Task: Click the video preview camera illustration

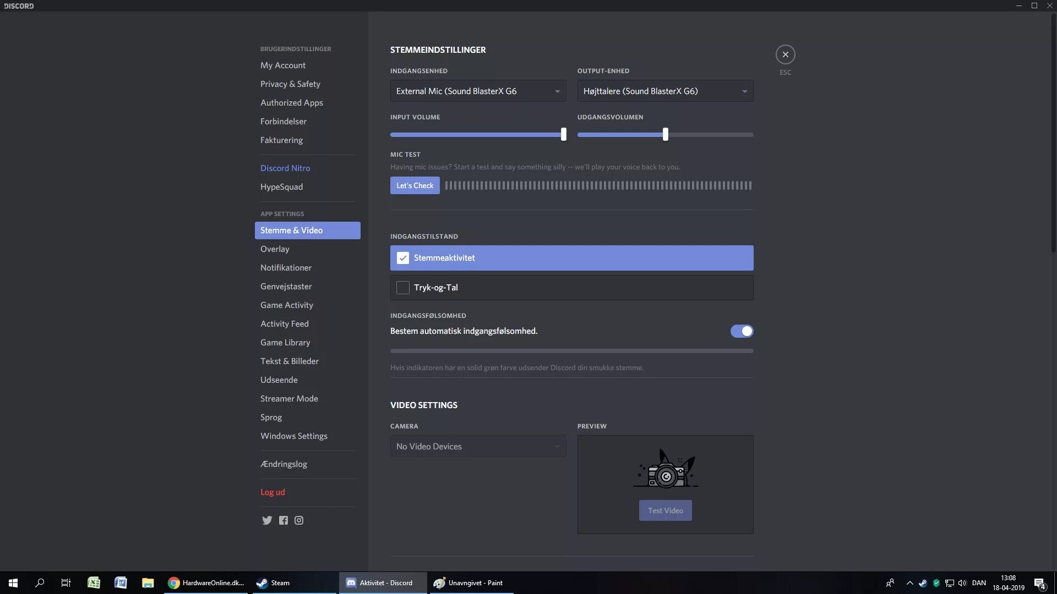Action: [x=665, y=469]
